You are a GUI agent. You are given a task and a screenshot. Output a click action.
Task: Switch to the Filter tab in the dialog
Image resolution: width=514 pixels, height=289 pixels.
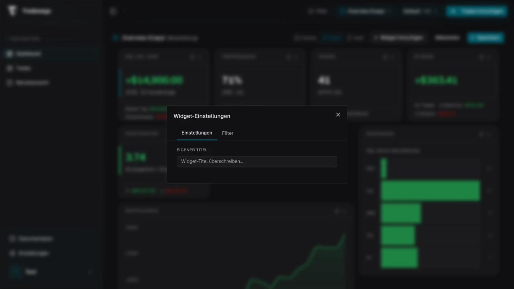tap(227, 133)
